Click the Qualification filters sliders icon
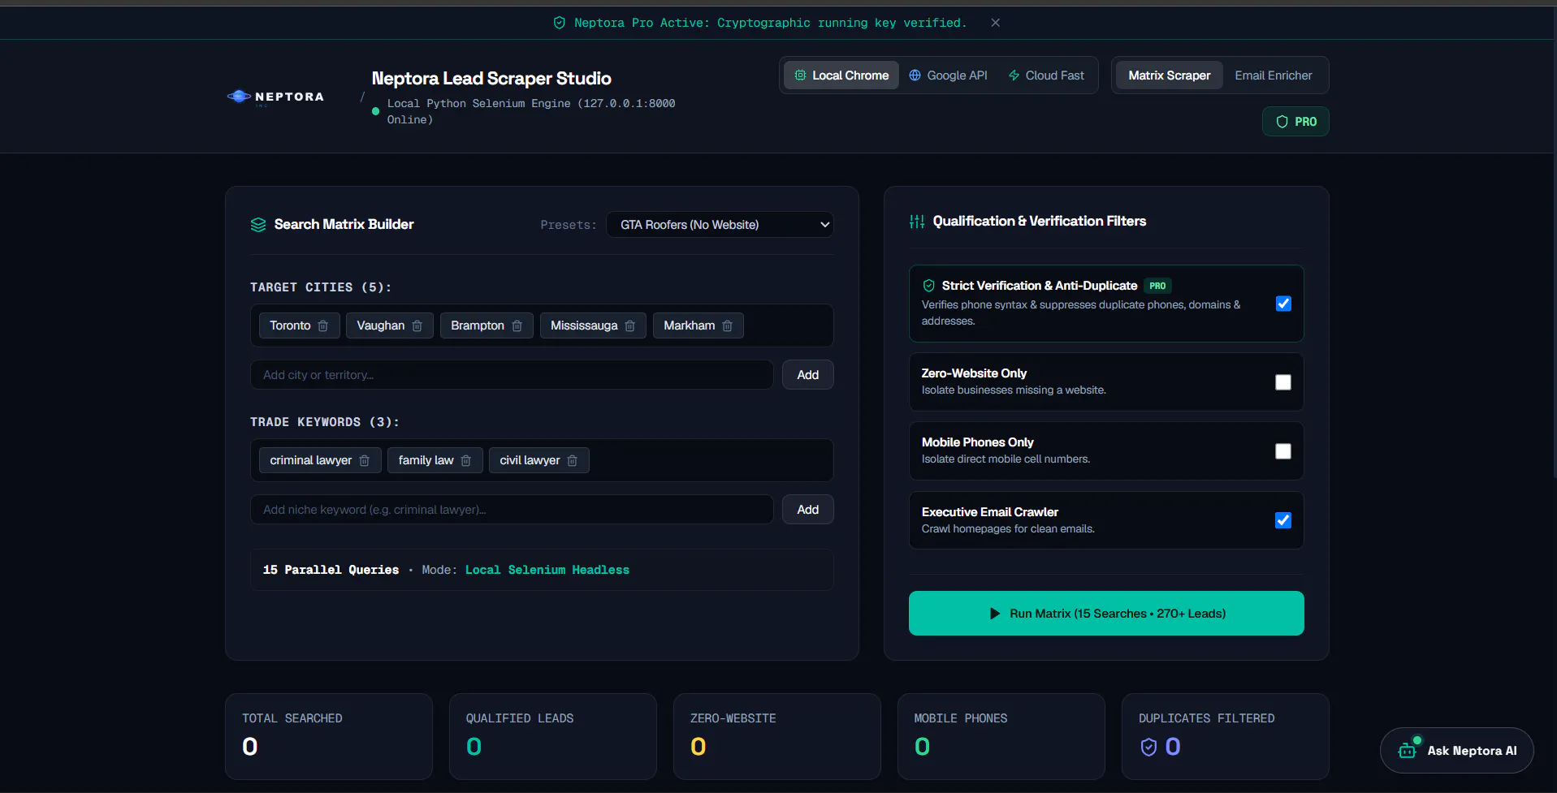Viewport: 1557px width, 793px height. [x=917, y=222]
